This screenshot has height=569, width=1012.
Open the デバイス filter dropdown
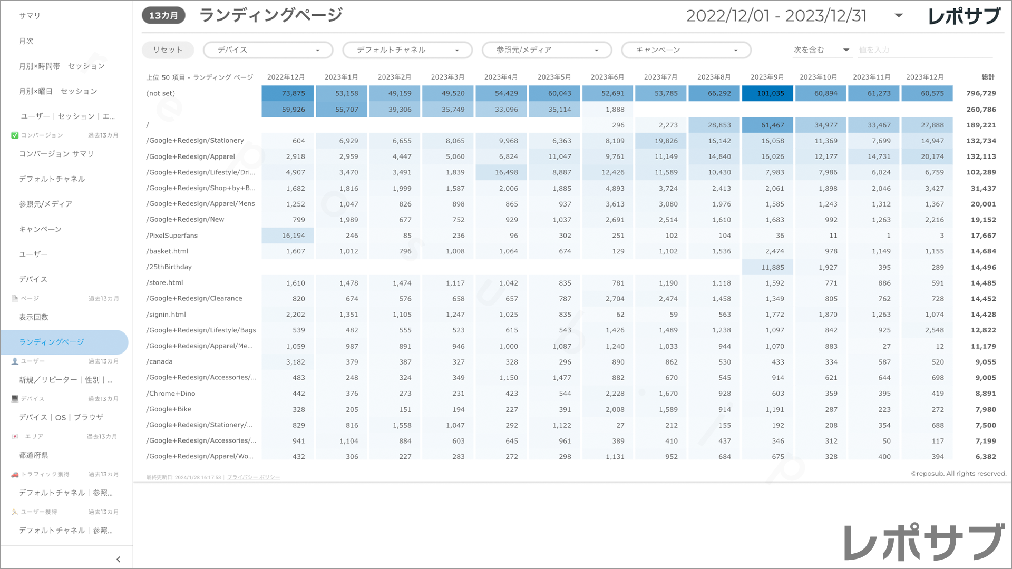pyautogui.click(x=268, y=50)
